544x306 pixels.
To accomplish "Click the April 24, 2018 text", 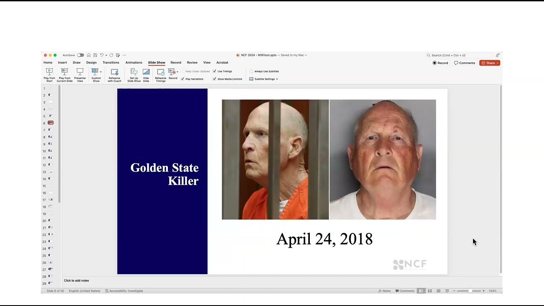I will pos(325,239).
